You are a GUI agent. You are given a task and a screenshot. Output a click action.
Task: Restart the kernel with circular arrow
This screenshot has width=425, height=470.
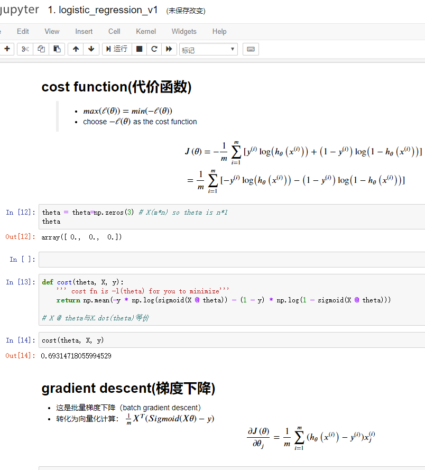(154, 49)
